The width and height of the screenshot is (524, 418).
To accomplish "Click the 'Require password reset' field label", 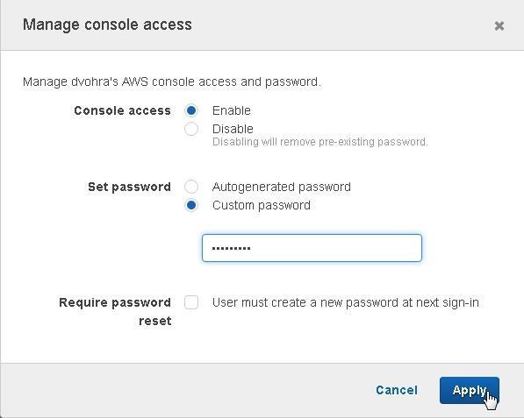I will point(115,312).
